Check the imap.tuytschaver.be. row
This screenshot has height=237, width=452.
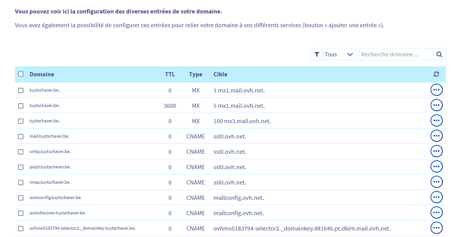(x=21, y=183)
